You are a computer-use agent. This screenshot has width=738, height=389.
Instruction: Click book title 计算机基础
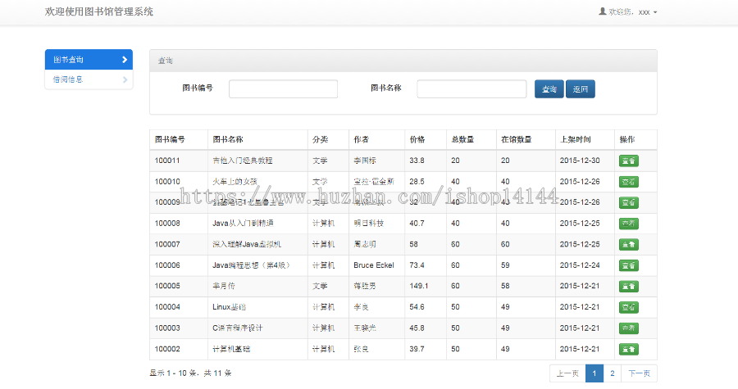231,349
